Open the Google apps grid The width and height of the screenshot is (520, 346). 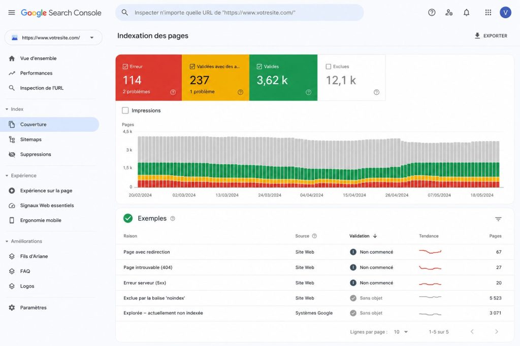488,13
